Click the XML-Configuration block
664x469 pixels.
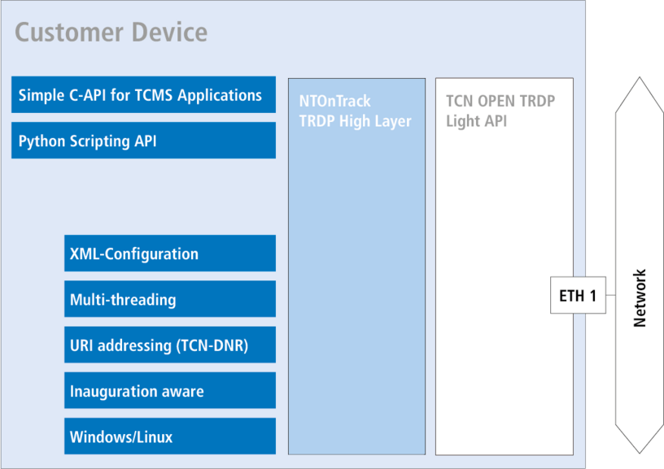coord(170,254)
